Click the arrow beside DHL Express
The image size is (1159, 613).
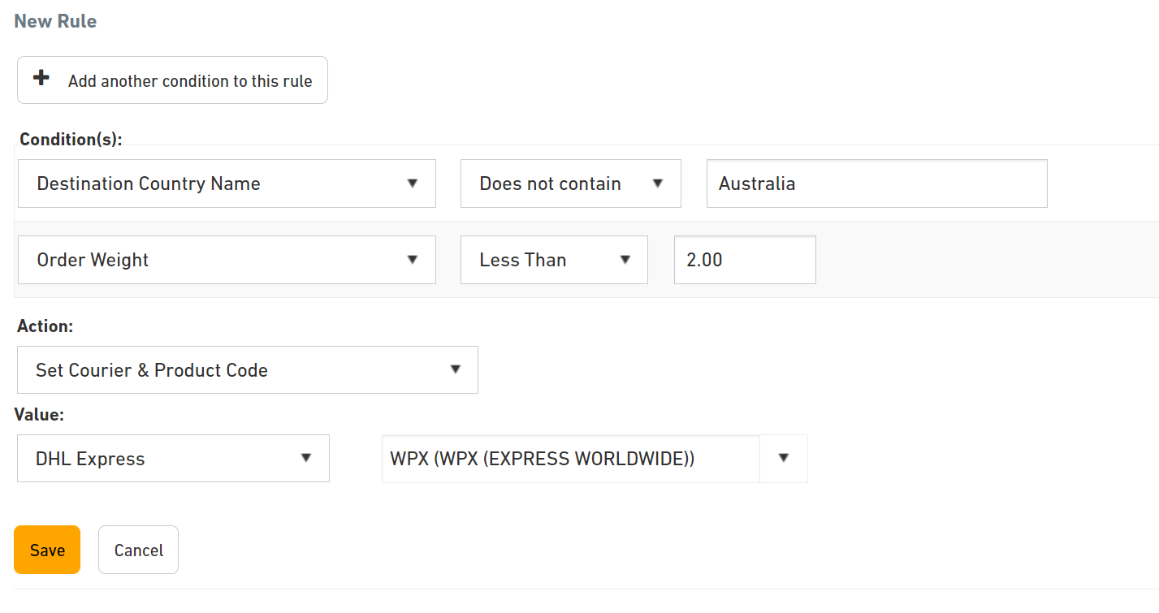306,458
